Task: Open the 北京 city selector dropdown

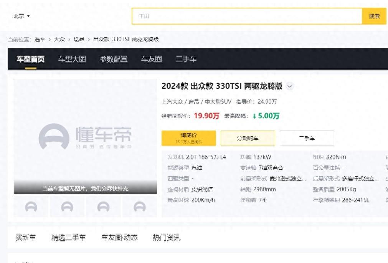Action: 21,16
